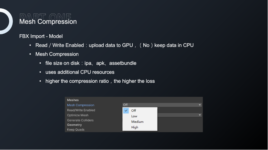The height and width of the screenshot is (150, 268).
Task: Click the Mesh Compression property label
Action: tap(81, 105)
